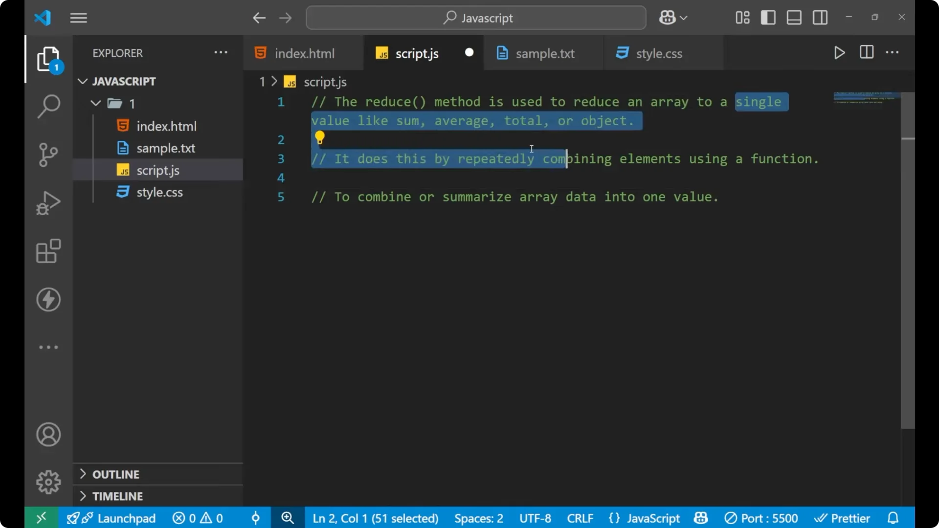Collapse the JAVASCRIPT folder in Explorer

(x=82, y=81)
